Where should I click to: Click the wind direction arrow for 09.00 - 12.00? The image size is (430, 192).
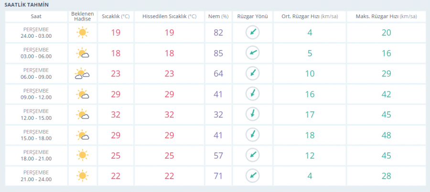coord(252,94)
